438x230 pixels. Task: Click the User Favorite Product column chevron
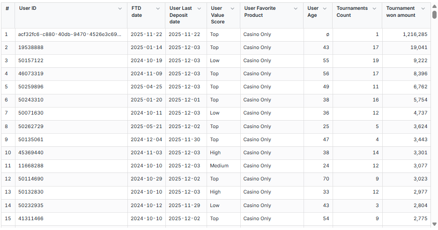pyautogui.click(x=296, y=8)
